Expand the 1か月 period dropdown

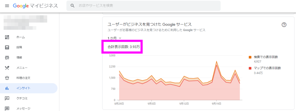point(114,38)
